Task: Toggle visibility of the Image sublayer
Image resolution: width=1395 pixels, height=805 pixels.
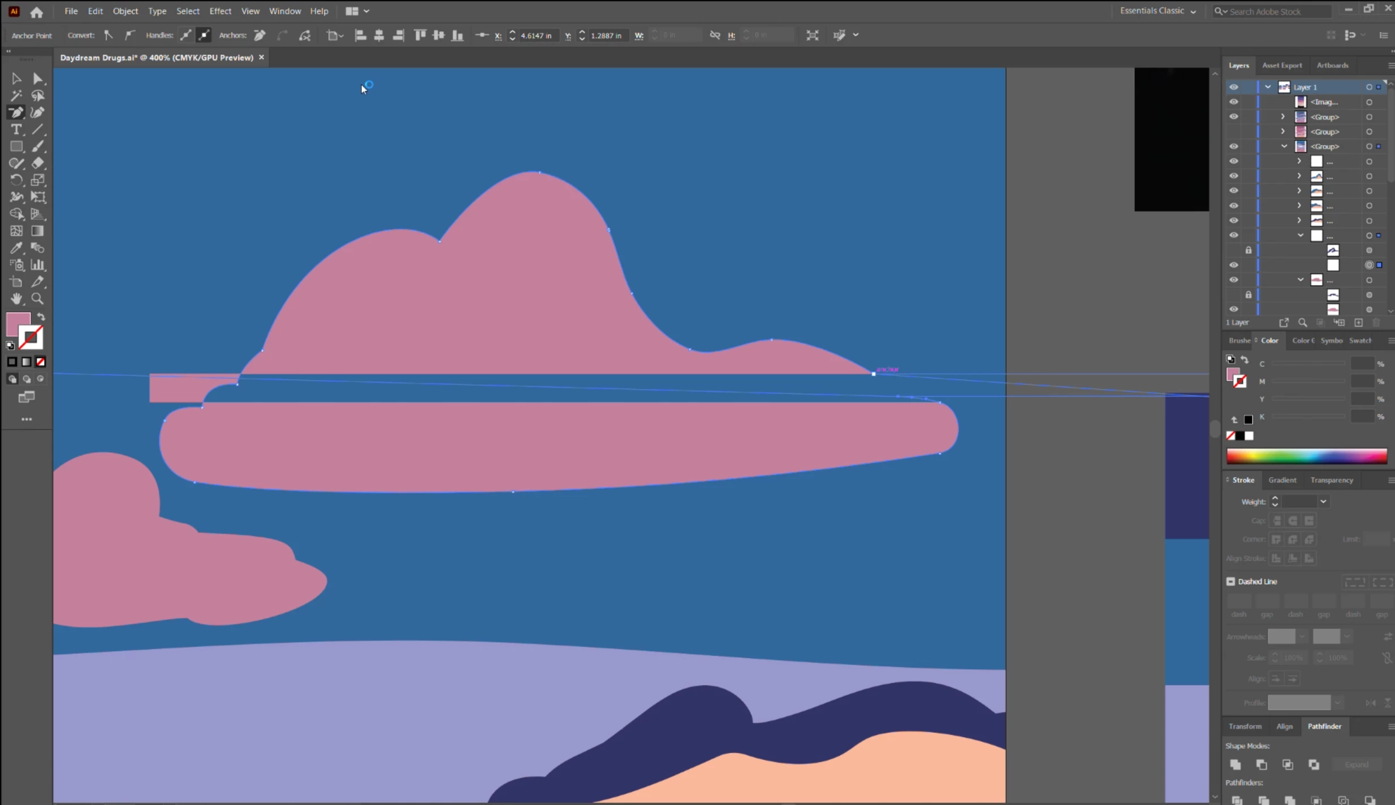Action: [x=1233, y=102]
